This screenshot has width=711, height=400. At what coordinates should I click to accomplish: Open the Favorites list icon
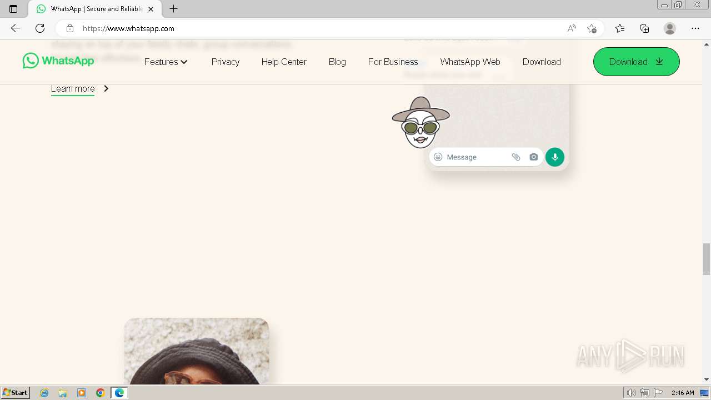click(x=620, y=28)
